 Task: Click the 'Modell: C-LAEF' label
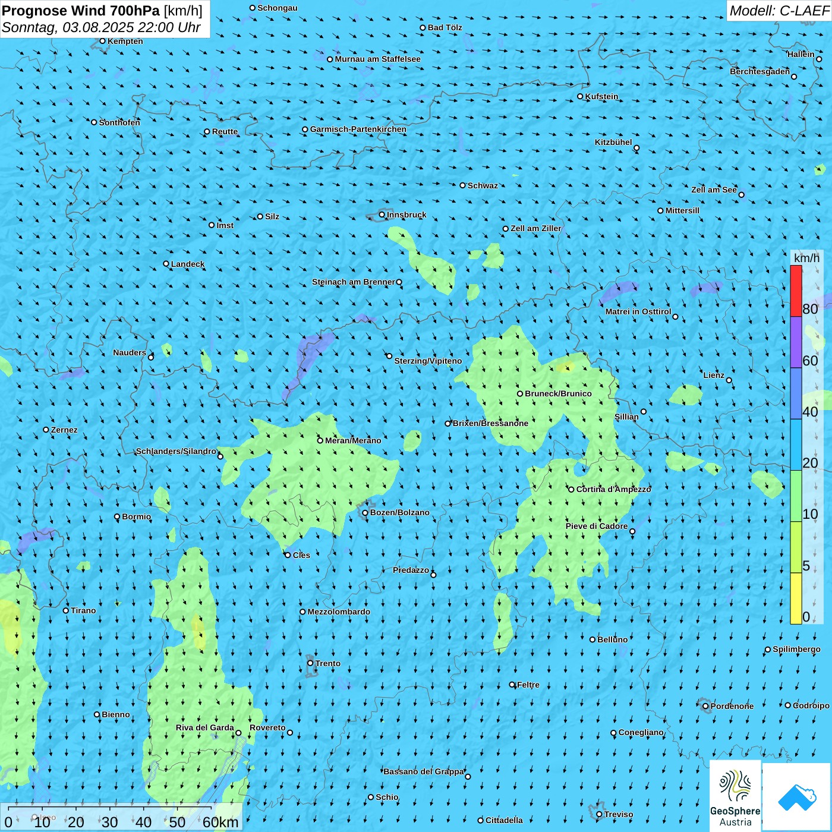(779, 11)
